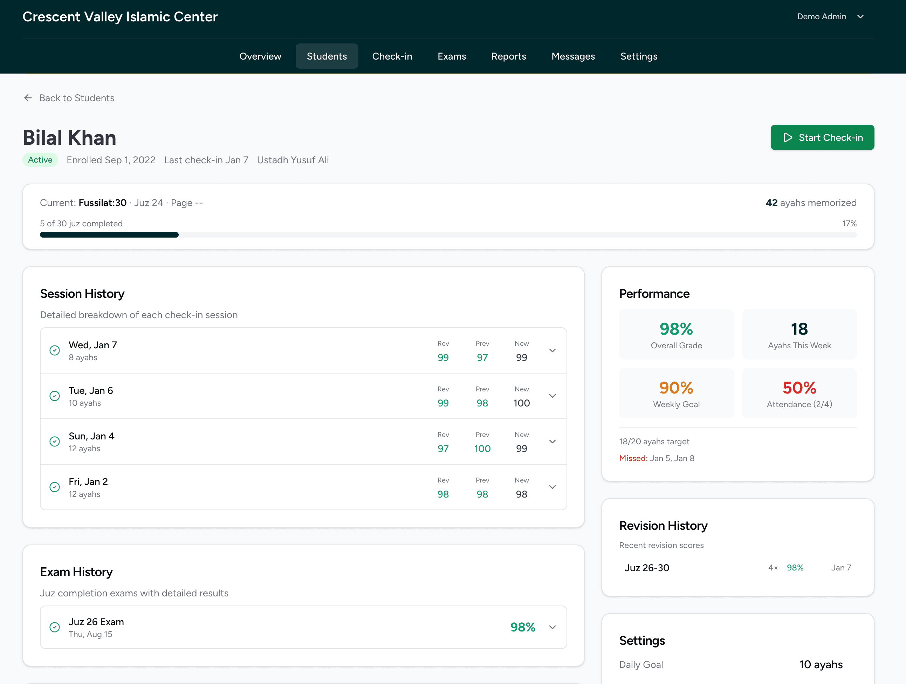
Task: Click the checkmark icon next to Fri, Jan 2
Action: (x=55, y=487)
